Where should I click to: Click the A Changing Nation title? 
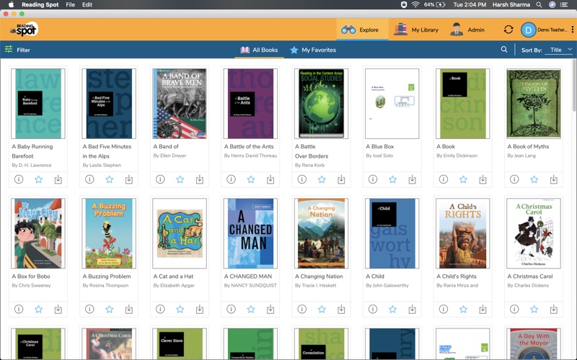(319, 276)
